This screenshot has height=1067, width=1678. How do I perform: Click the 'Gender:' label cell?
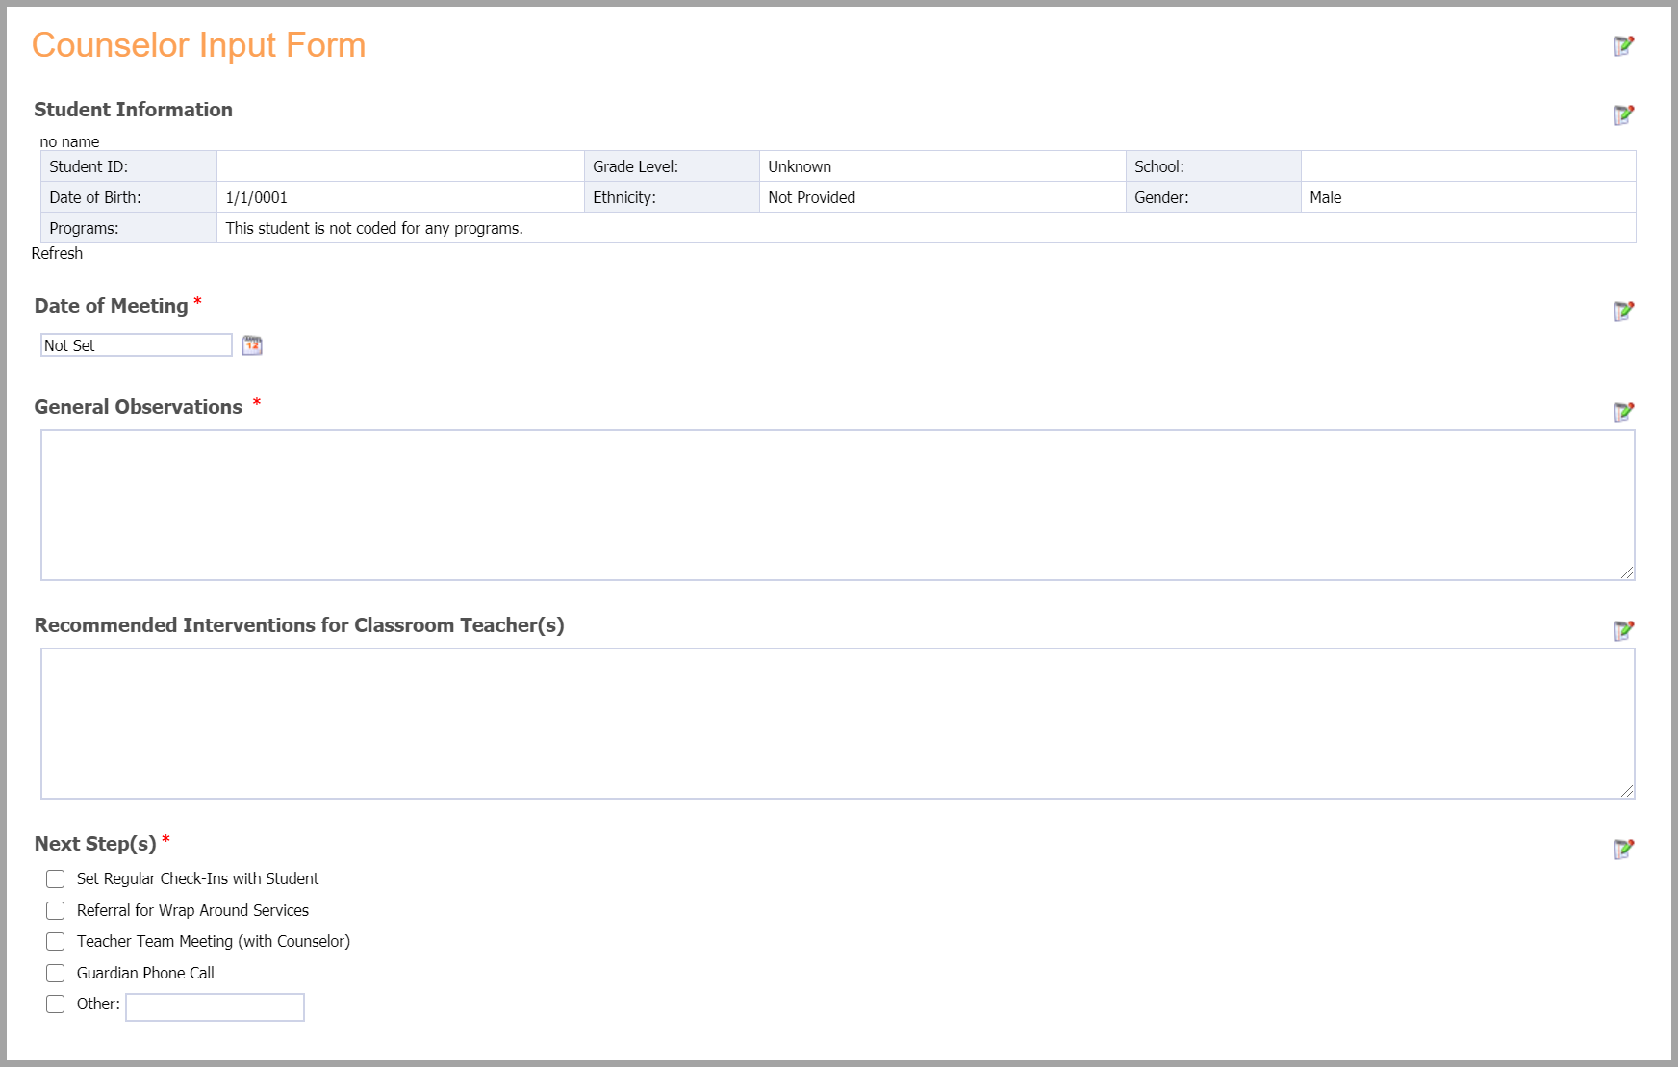(x=1213, y=197)
